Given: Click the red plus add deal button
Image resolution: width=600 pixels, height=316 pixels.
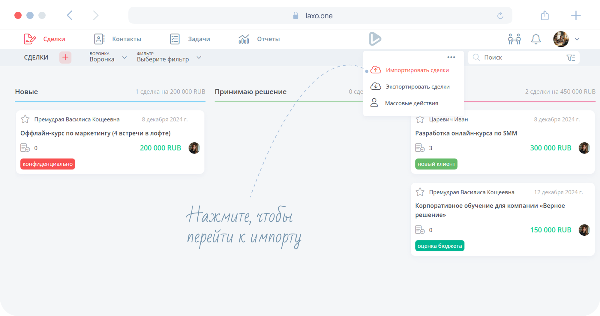Looking at the screenshot, I should tap(65, 57).
